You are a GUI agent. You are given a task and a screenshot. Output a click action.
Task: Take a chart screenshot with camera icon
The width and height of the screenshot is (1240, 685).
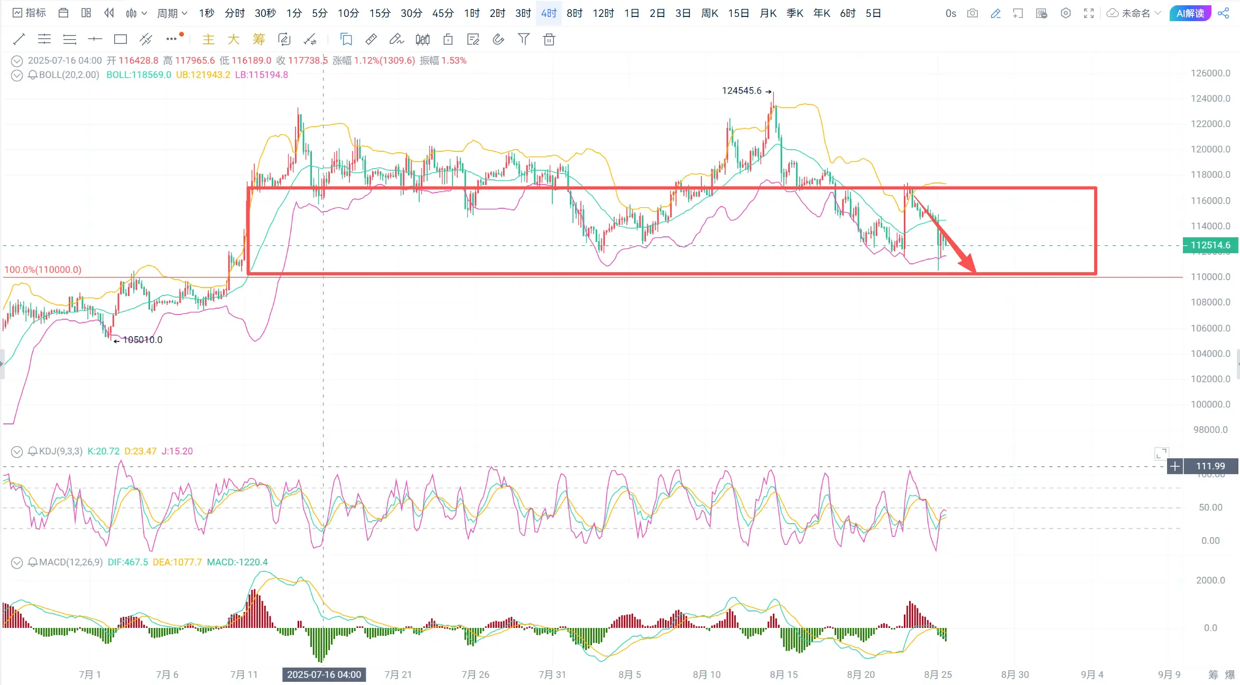[973, 13]
